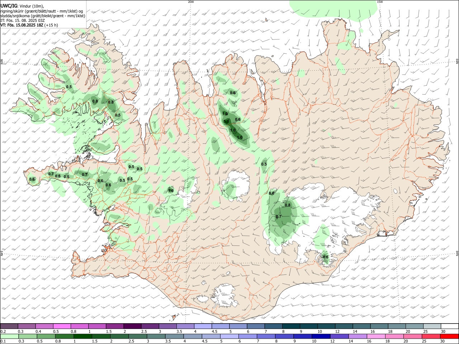
Task: Click the dark mauve 0.2 snow legend swatch
Action: 9,326
